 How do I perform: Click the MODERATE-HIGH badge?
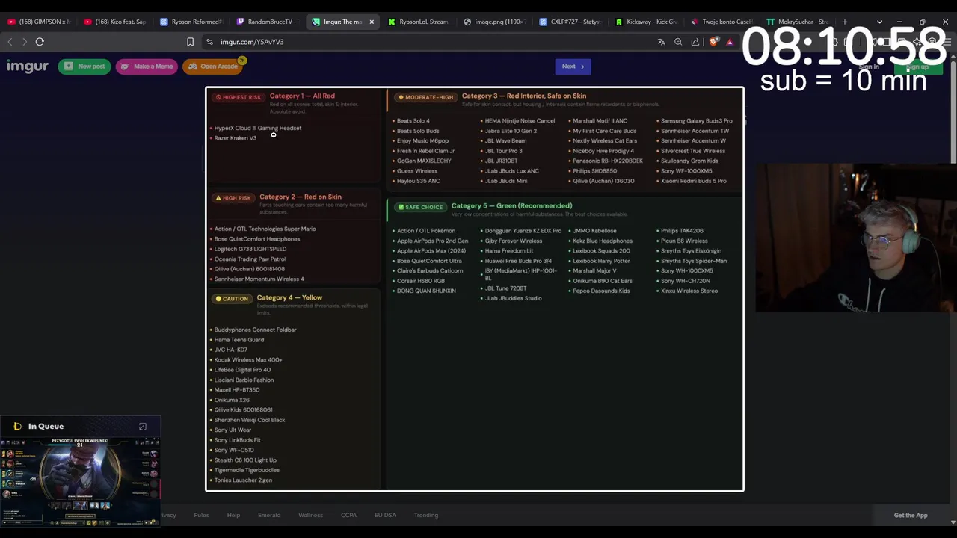(x=425, y=97)
